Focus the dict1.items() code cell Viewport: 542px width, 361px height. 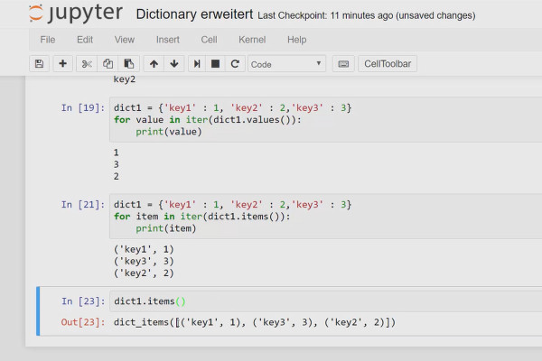click(325, 301)
